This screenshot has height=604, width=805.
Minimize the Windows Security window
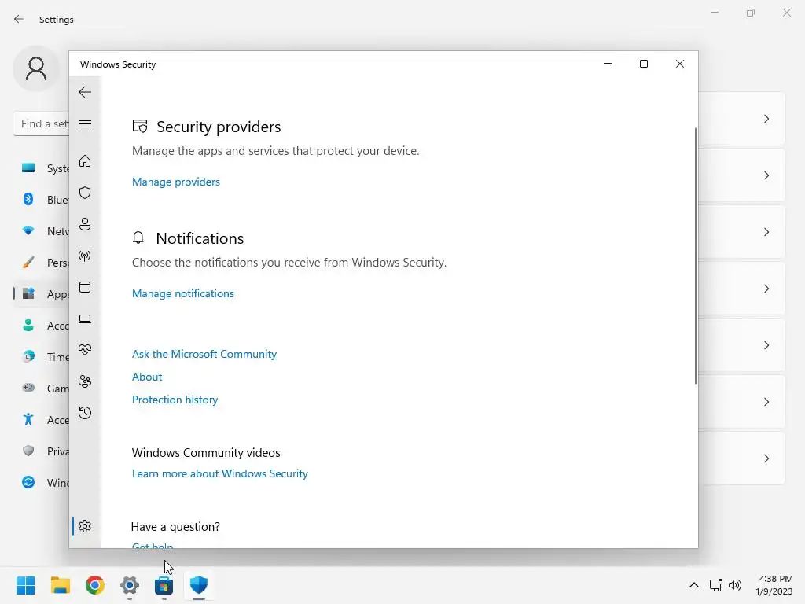[608, 64]
